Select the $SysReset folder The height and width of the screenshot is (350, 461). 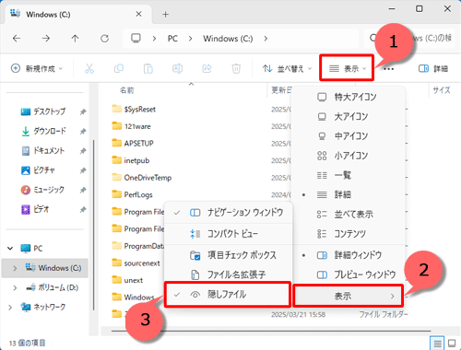pos(134,110)
